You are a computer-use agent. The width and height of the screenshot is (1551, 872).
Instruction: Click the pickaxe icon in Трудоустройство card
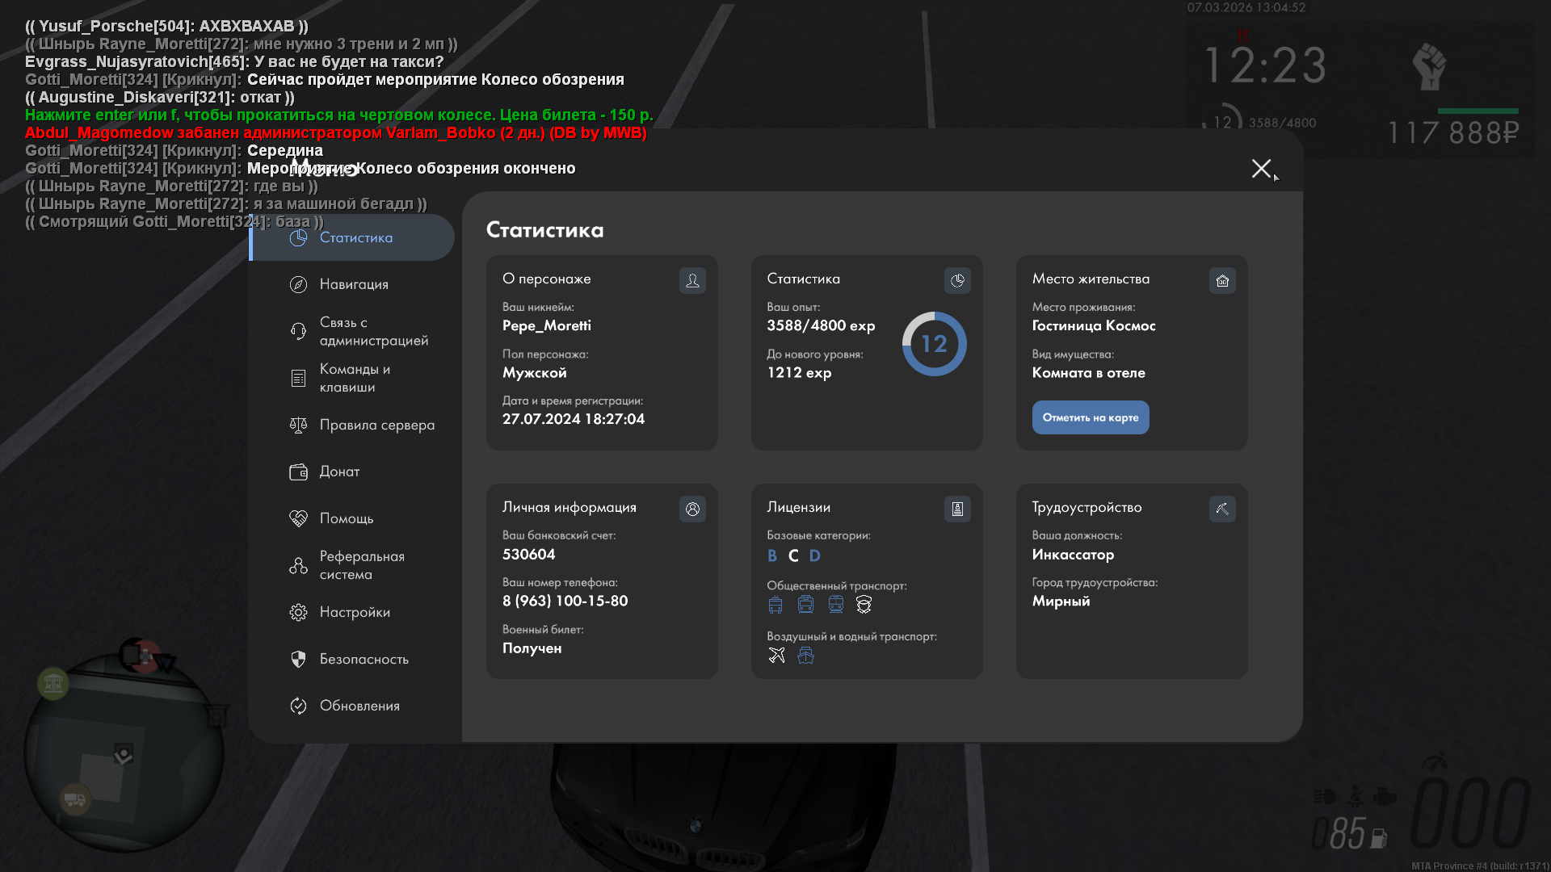(x=1222, y=509)
